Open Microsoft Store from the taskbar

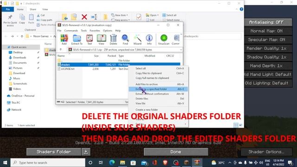(x=133, y=162)
